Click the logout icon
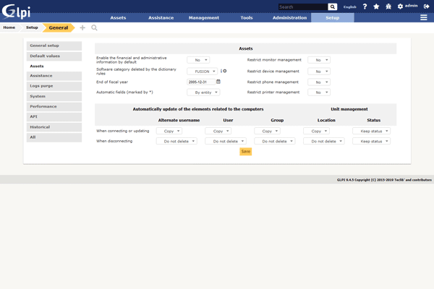This screenshot has height=289, width=434. click(x=426, y=7)
